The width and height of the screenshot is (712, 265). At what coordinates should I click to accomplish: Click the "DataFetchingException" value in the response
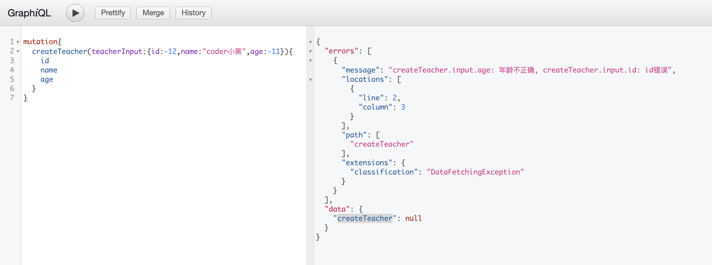(475, 172)
